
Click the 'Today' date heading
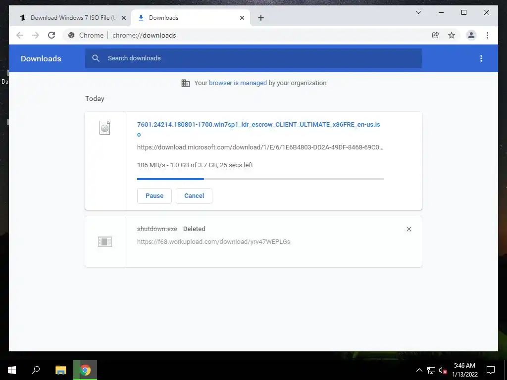95,98
